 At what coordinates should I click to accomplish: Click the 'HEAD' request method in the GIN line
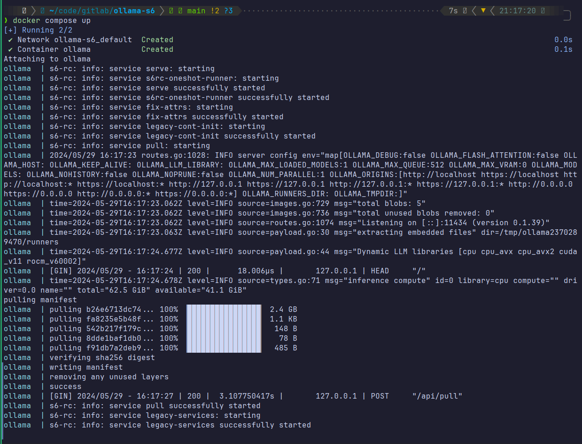[x=380, y=271]
